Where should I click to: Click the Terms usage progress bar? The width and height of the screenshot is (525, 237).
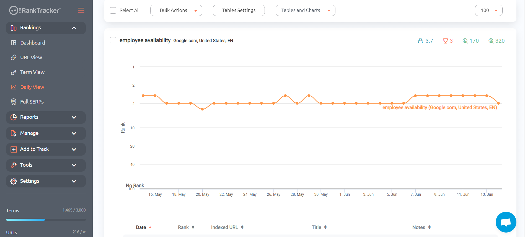point(46,220)
